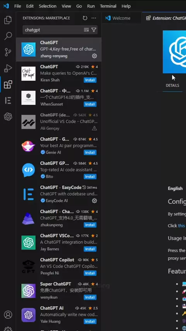Open the EasyCode sidebar icon

(x=8, y=100)
